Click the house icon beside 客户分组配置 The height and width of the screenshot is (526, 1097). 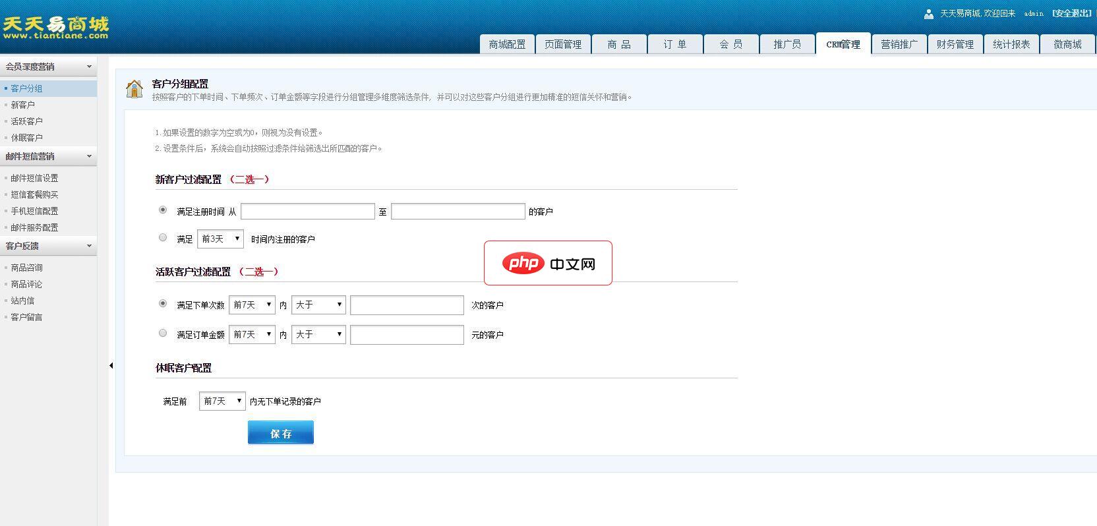point(134,89)
